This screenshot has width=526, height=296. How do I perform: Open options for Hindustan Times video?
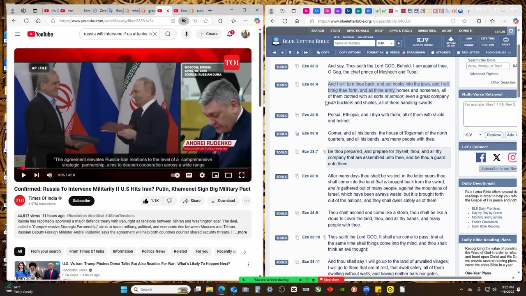[248, 264]
